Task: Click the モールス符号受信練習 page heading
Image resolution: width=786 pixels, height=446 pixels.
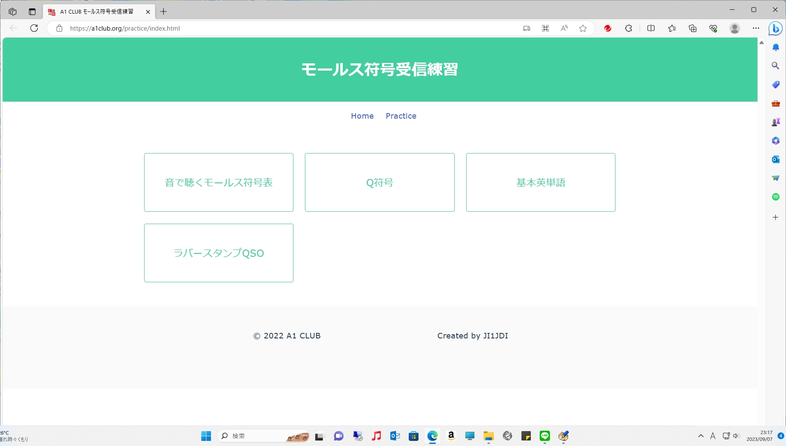Action: 379,69
